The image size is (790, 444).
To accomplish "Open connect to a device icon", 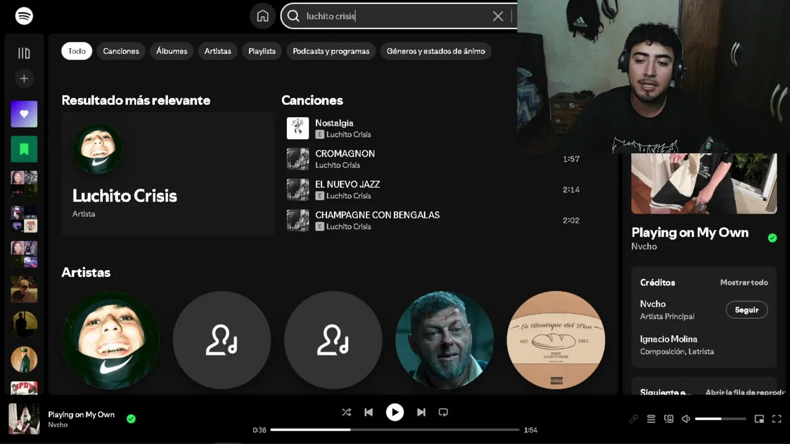I will click(668, 419).
